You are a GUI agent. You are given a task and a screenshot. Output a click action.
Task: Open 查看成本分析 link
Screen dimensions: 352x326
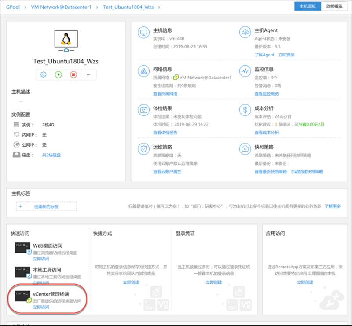tap(266, 133)
